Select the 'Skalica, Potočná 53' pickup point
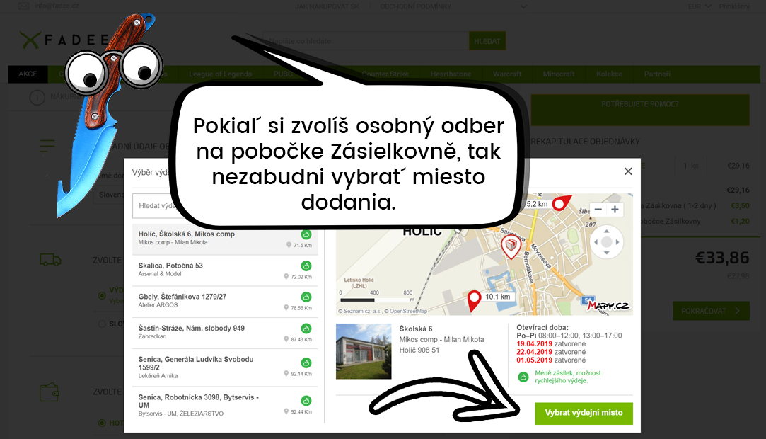 pyautogui.click(x=225, y=270)
